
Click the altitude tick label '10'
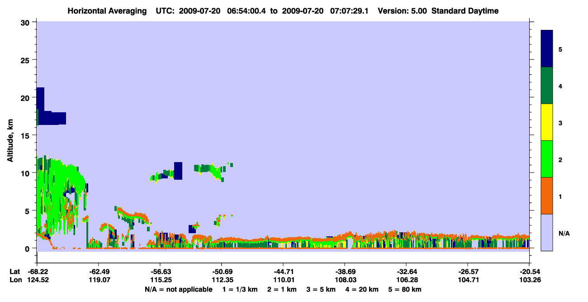(26, 173)
